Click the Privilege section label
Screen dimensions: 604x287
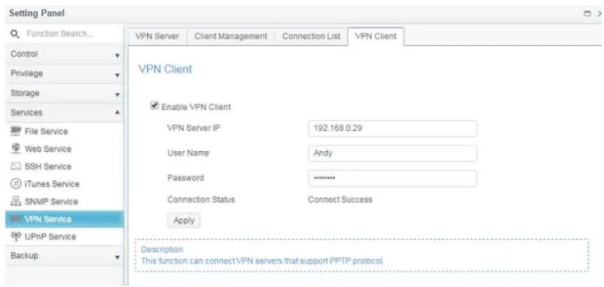27,73
